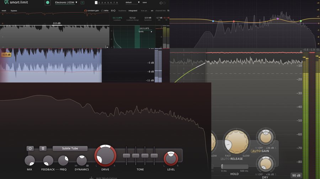
Task: Click the save icon beside Subtle Tube
Action: [43, 148]
